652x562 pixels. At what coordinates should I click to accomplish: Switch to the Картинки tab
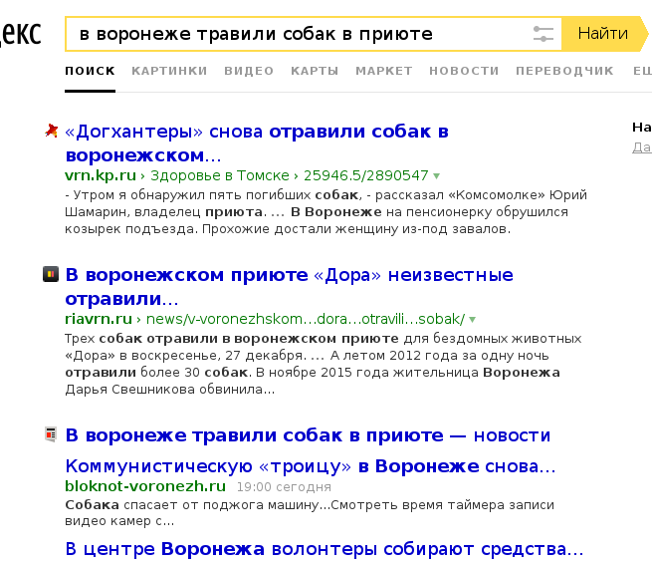click(x=169, y=71)
